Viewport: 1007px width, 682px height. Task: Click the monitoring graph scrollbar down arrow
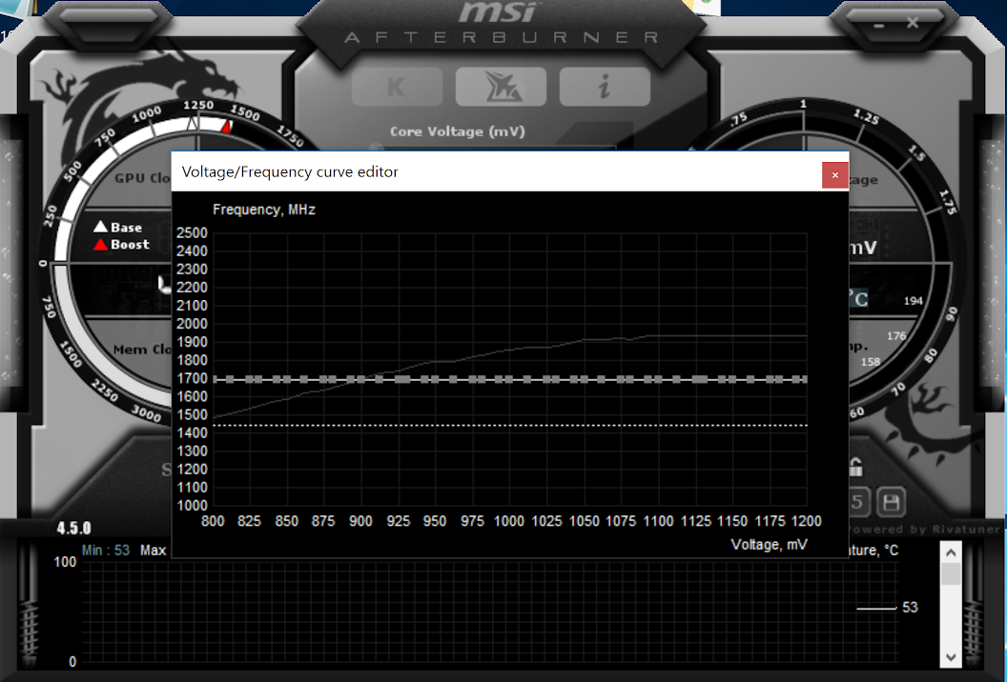(951, 657)
